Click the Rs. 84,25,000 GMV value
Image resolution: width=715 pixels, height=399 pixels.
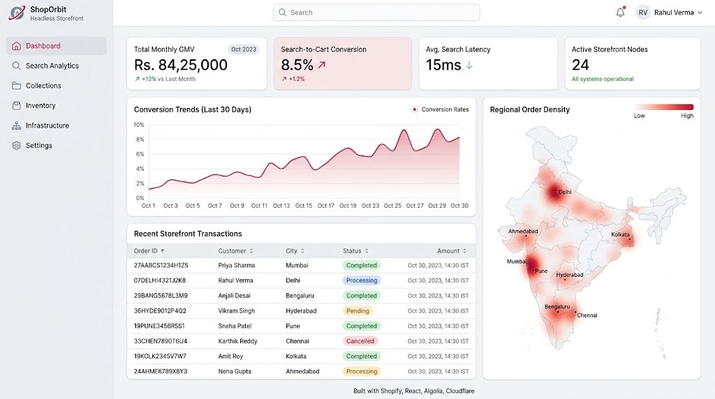[181, 65]
